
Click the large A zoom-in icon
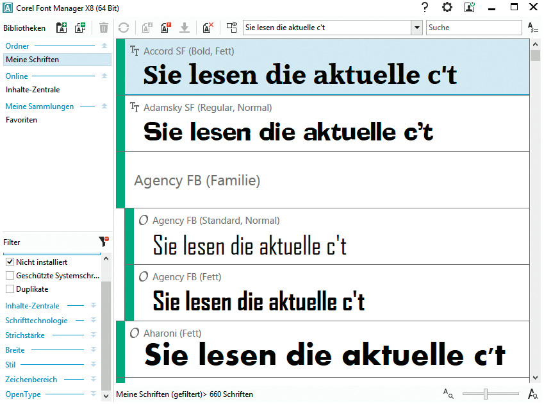[532, 394]
